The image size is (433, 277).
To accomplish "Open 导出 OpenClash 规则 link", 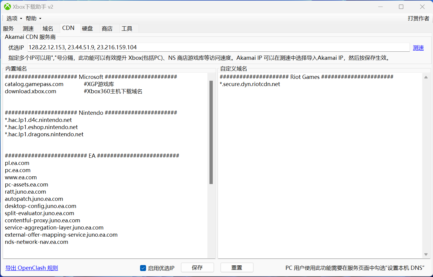I will pos(31,268).
